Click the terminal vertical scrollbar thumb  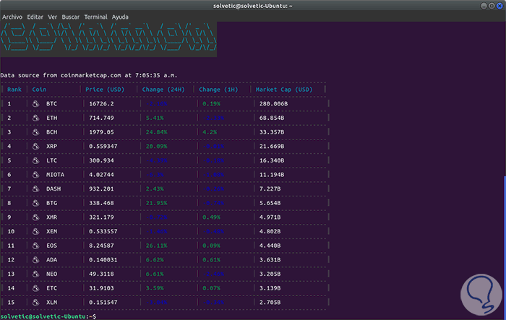click(505, 248)
